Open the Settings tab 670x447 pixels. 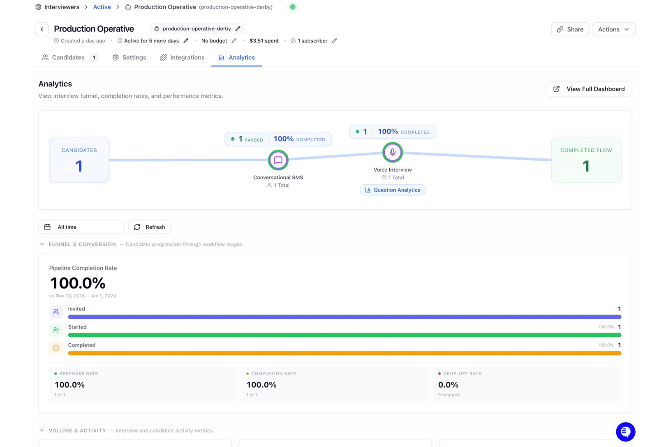tap(129, 58)
